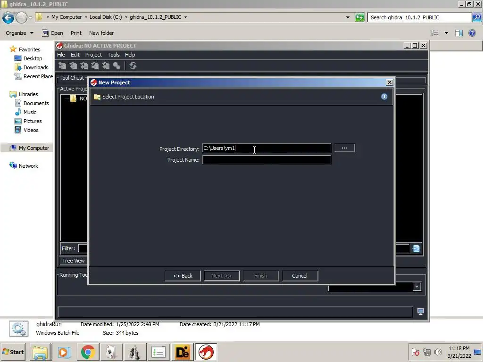Select Documents under Libraries
This screenshot has width=483, height=362.
point(32,103)
